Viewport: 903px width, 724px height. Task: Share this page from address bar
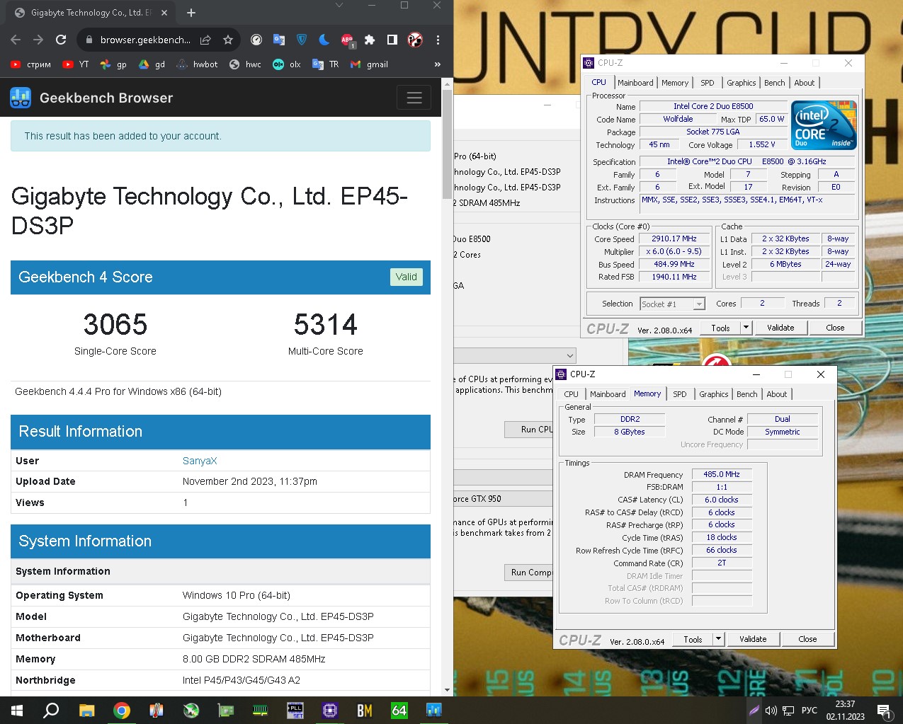coord(205,40)
